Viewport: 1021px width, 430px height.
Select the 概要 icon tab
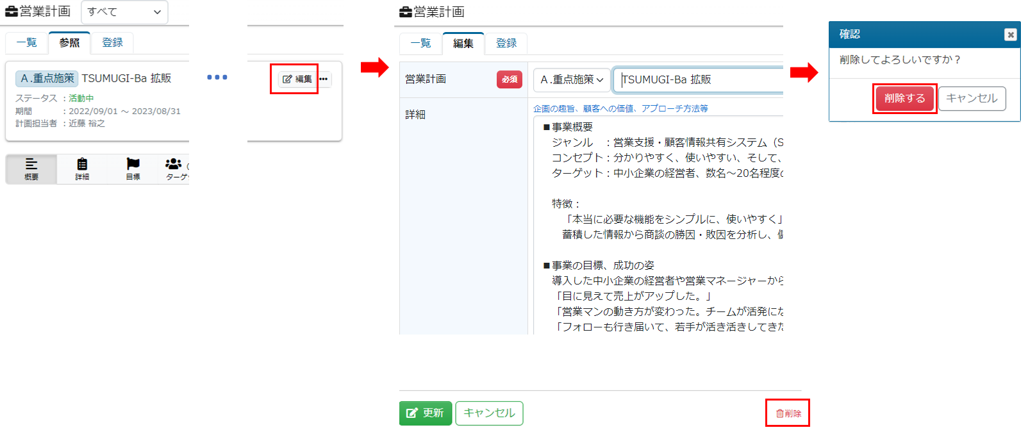point(31,169)
